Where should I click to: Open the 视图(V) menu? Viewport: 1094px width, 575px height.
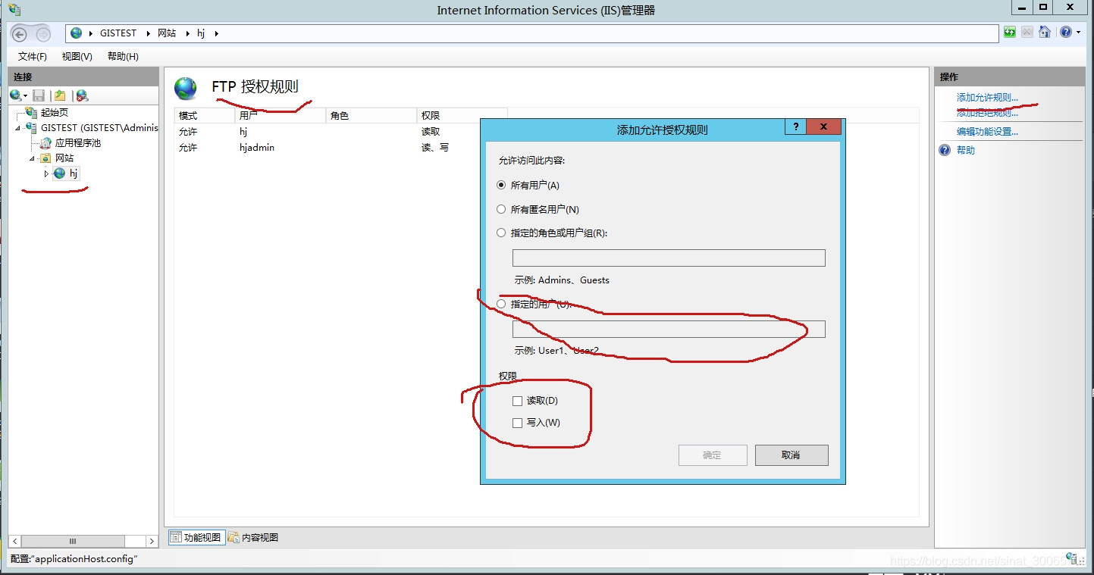77,56
